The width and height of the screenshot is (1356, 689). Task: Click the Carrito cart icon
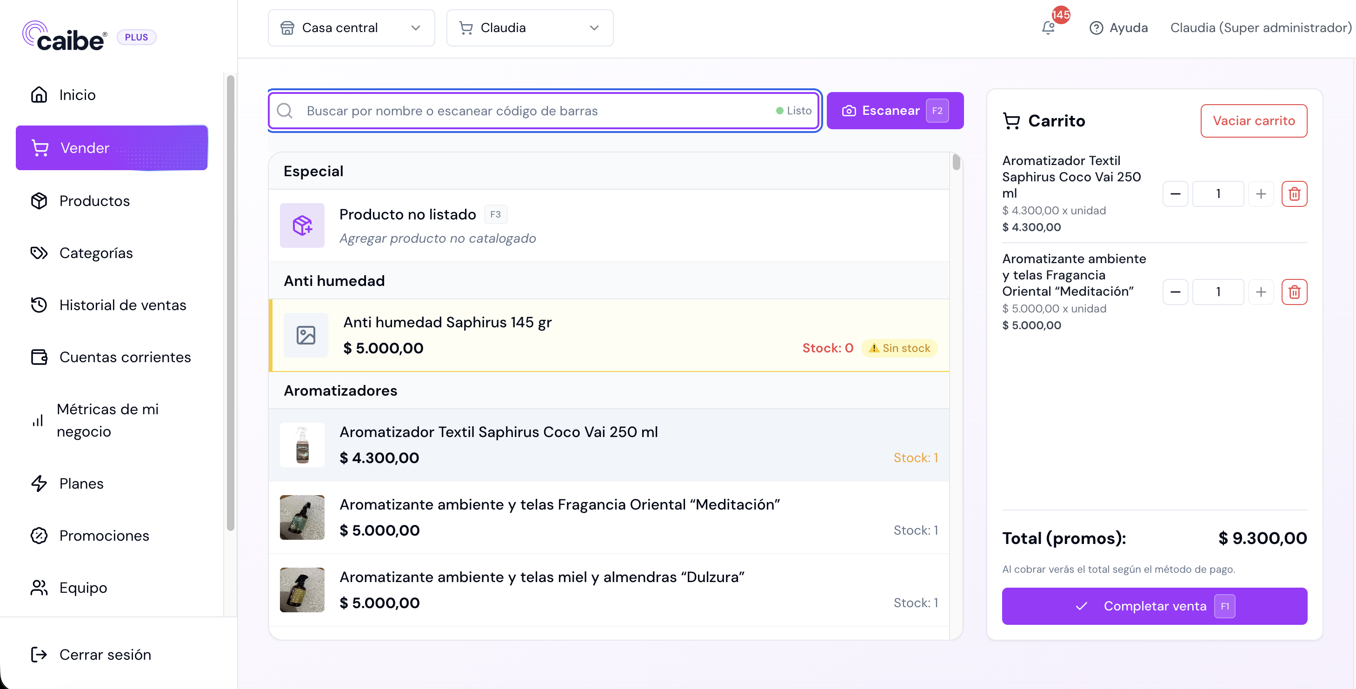coord(1011,121)
